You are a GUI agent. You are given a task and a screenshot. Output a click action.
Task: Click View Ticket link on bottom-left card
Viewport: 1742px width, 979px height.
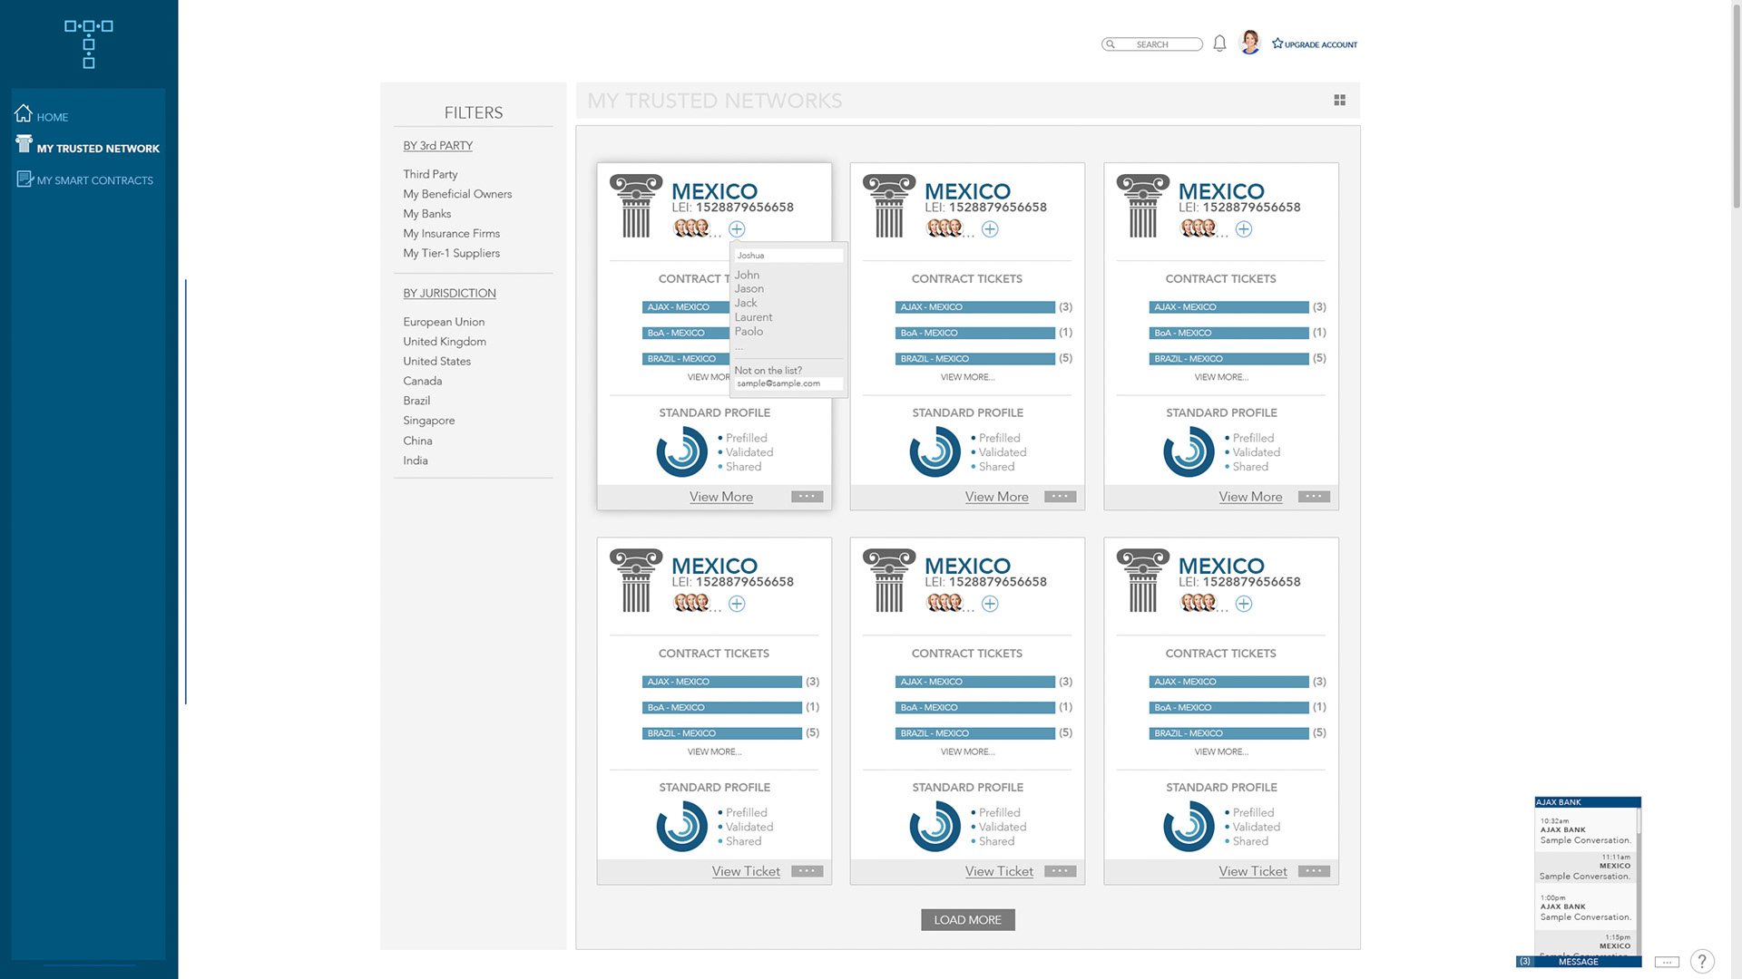tap(746, 871)
